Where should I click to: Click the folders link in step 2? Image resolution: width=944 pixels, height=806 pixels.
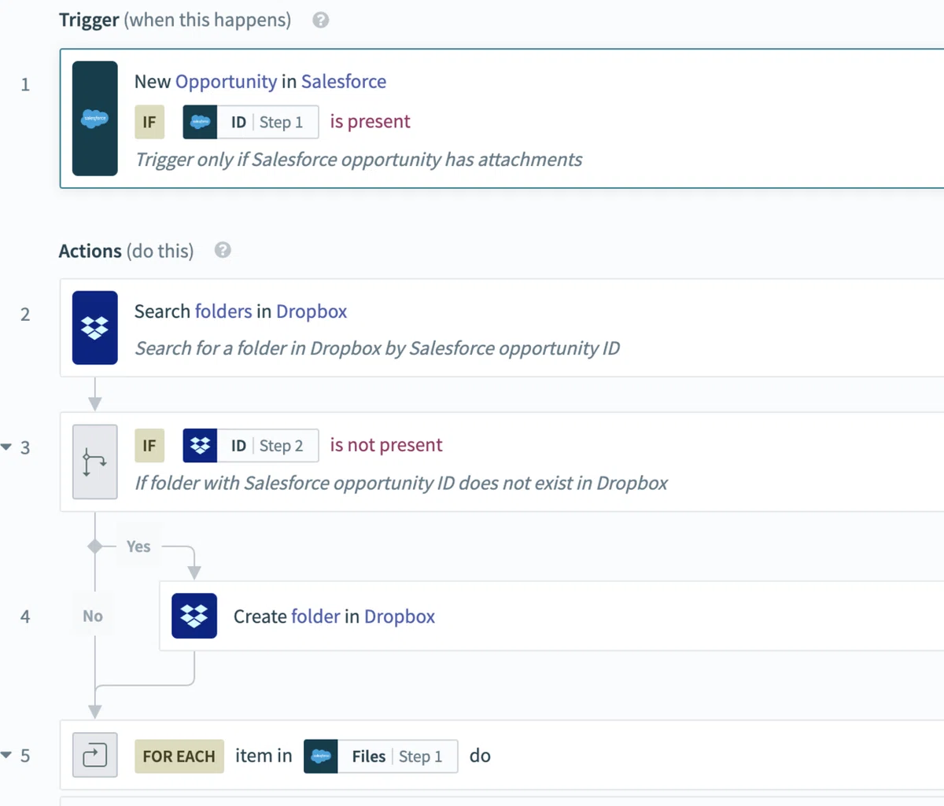[223, 311]
